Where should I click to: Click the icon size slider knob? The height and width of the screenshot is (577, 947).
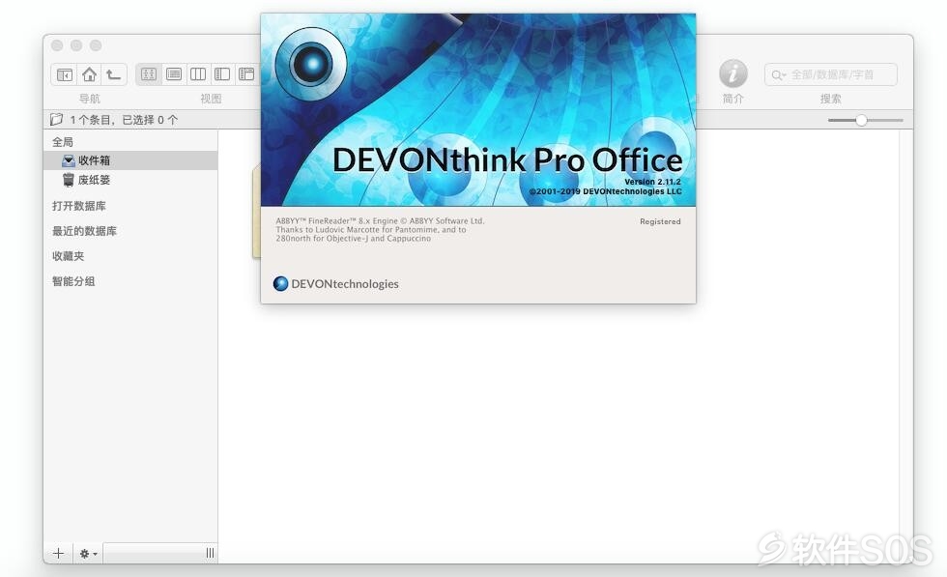(861, 120)
